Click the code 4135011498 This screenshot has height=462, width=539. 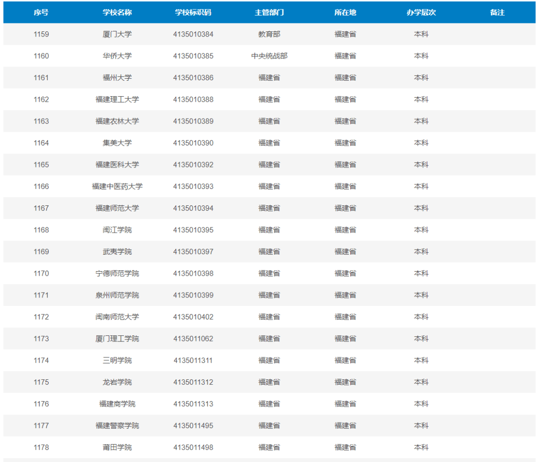coord(193,447)
